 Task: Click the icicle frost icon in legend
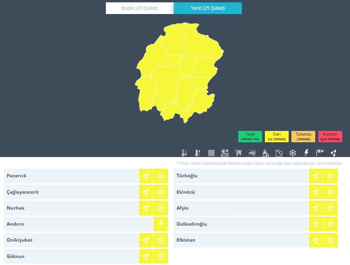[x=238, y=153]
